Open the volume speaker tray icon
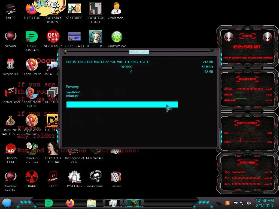The image size is (279, 209). click(x=249, y=203)
